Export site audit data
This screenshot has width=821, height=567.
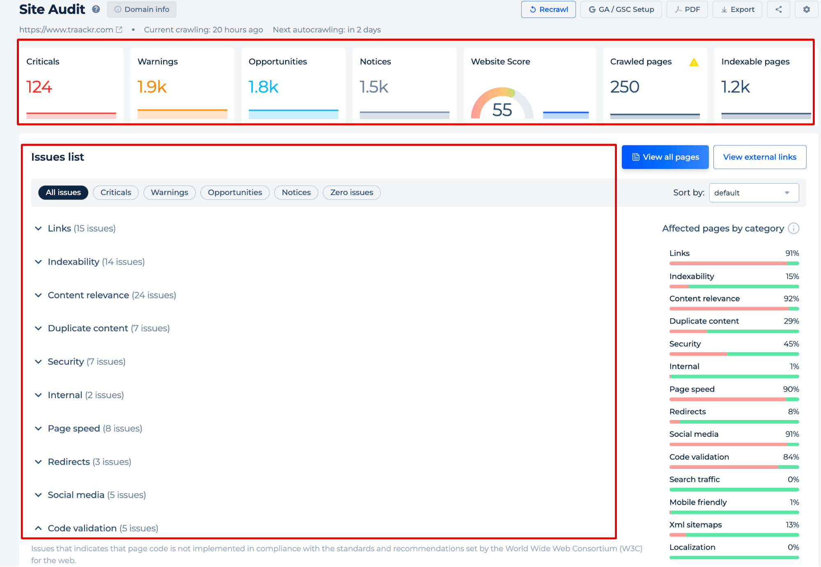[738, 9]
